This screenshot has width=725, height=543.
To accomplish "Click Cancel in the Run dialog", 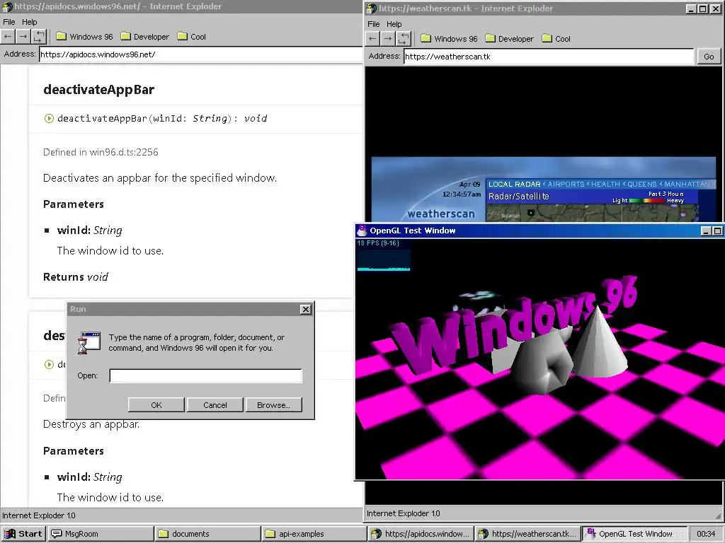I will (x=215, y=405).
